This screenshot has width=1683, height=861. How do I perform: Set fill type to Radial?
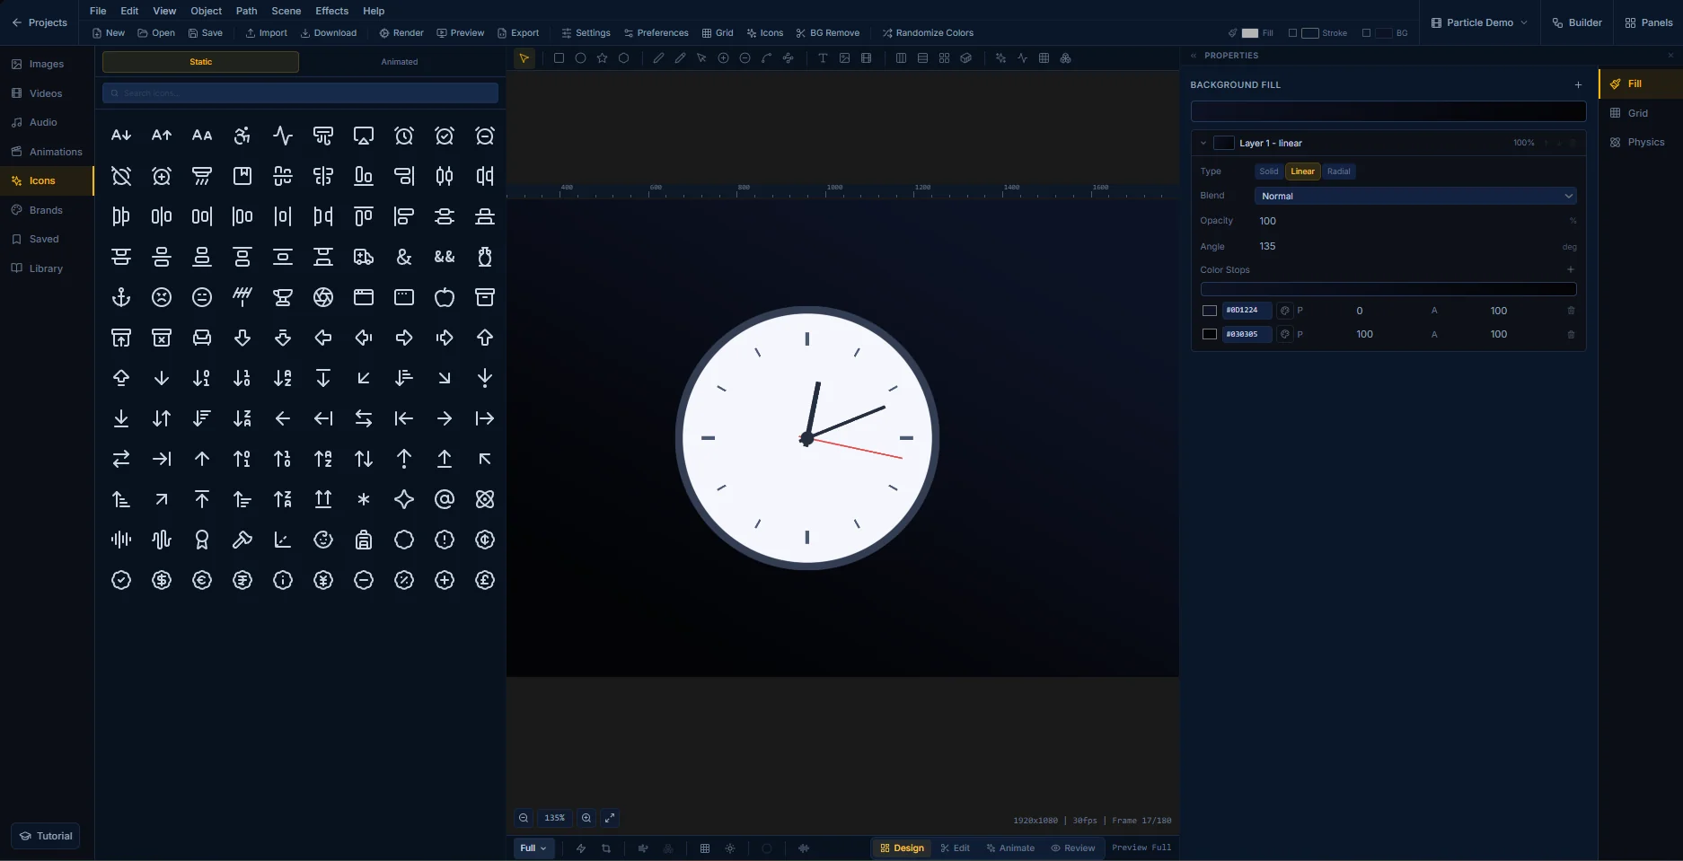tap(1338, 171)
